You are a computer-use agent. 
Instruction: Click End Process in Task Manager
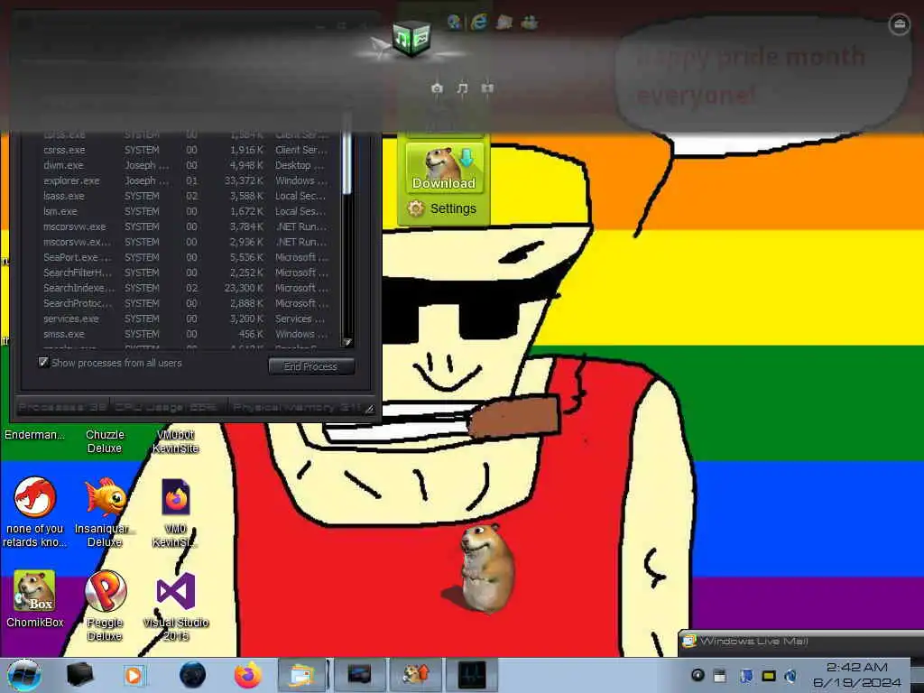point(311,366)
